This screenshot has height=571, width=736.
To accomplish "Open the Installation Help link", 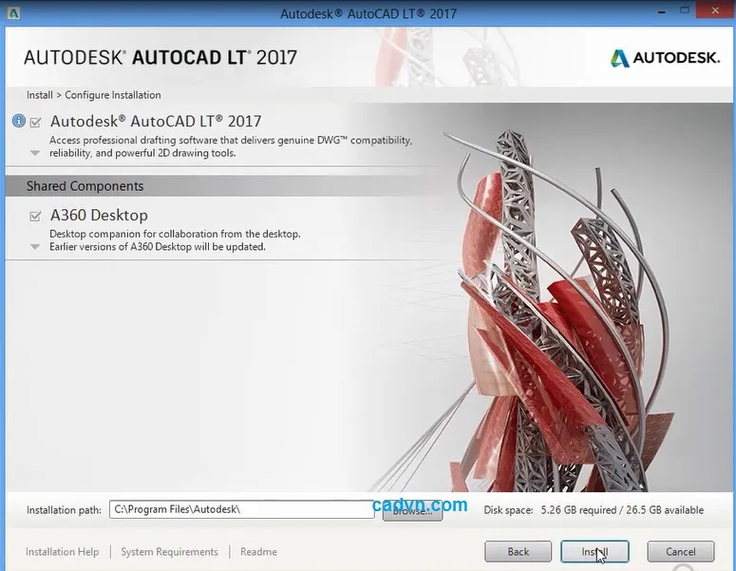I will pyautogui.click(x=62, y=552).
